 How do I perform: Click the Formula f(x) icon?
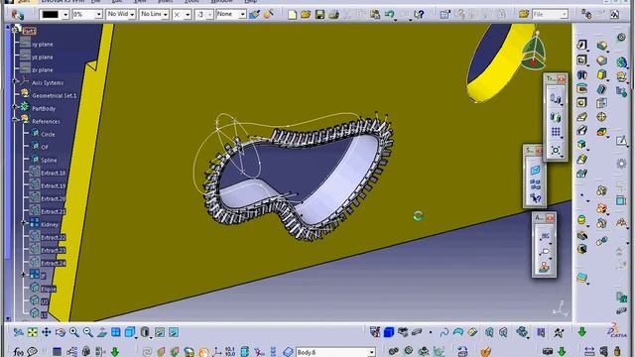pos(18,352)
